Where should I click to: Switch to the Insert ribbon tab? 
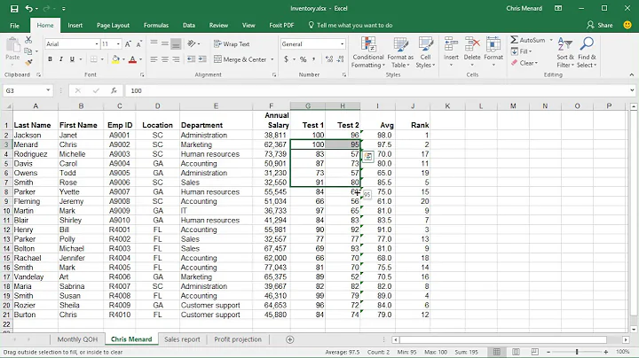pos(75,25)
